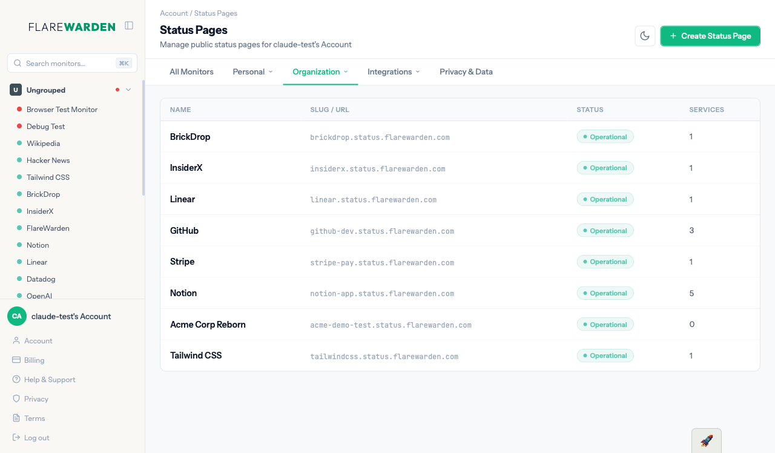This screenshot has height=453, width=775.
Task: Click the claude-test's Account avatar
Action: click(17, 316)
